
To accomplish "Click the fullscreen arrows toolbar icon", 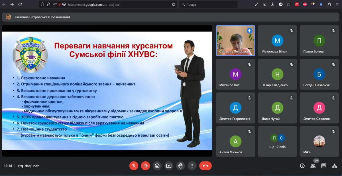I will click(256, 4).
